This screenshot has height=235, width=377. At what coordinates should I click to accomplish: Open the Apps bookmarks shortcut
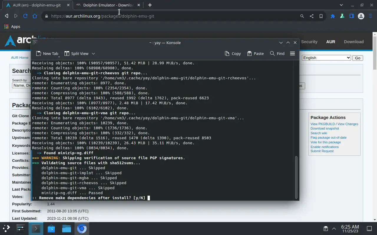click(x=12, y=26)
